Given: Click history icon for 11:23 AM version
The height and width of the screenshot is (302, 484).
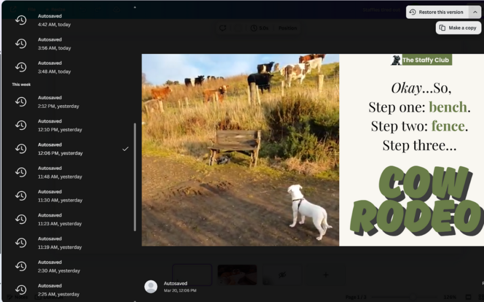Looking at the screenshot, I should 21,219.
